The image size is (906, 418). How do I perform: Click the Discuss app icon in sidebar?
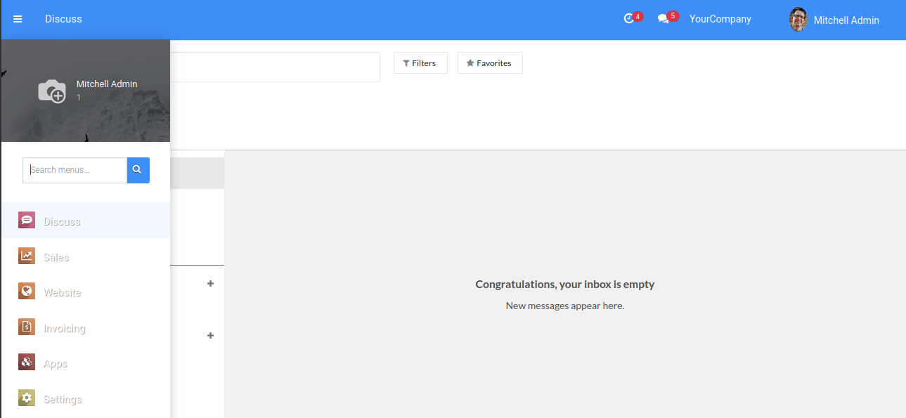coord(27,221)
